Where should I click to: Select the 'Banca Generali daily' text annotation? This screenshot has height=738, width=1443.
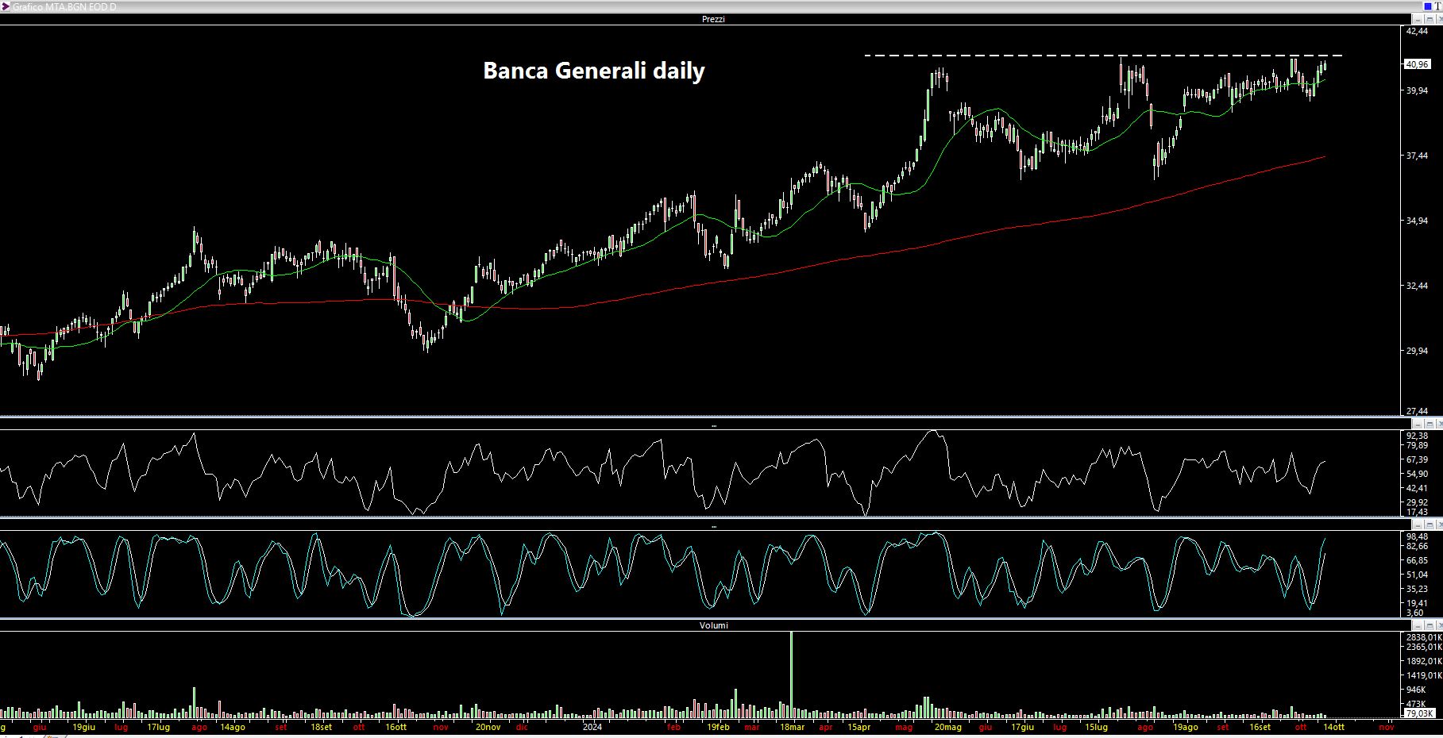[594, 71]
